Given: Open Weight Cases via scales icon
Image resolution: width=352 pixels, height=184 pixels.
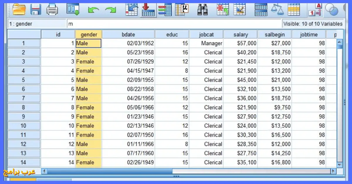Looking at the screenshot, I should pyautogui.click(x=277, y=10).
